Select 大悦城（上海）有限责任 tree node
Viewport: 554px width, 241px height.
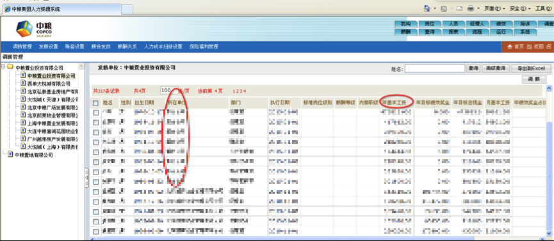coord(53,146)
